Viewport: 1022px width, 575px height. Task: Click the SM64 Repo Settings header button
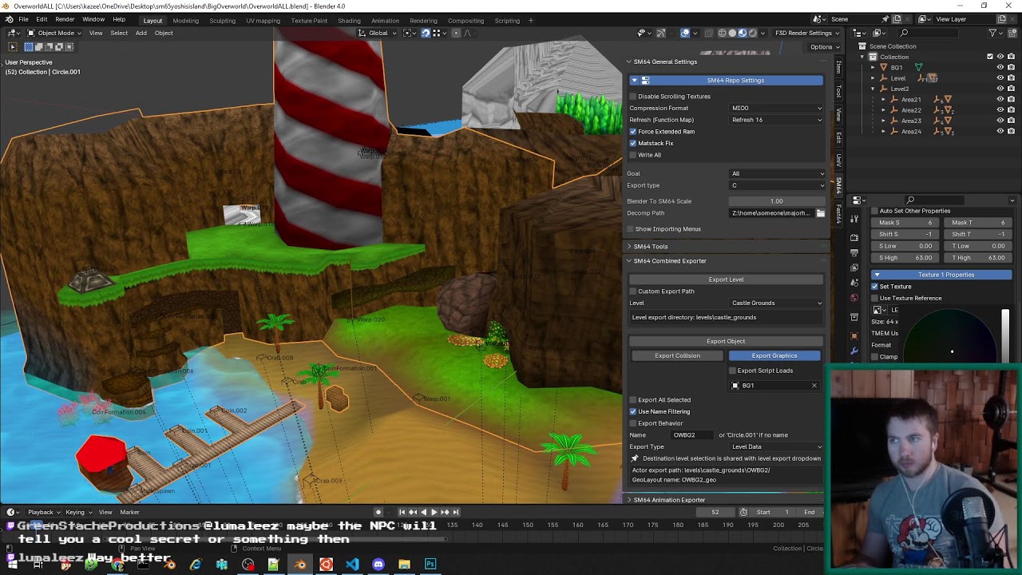pyautogui.click(x=727, y=81)
